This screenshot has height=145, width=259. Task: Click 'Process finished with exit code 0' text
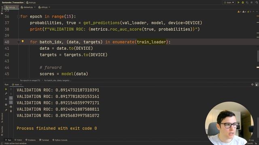pos(57,128)
